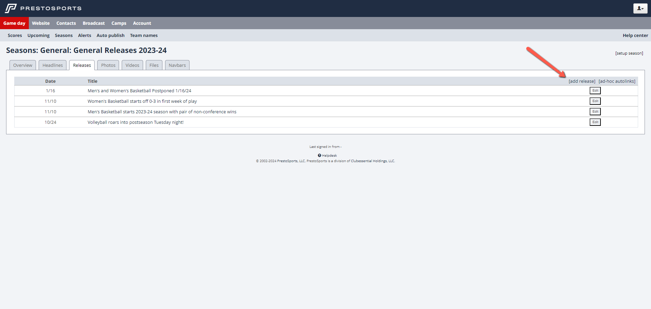Screen dimensions: 651x309
Task: Click the add release link
Action: [x=582, y=81]
